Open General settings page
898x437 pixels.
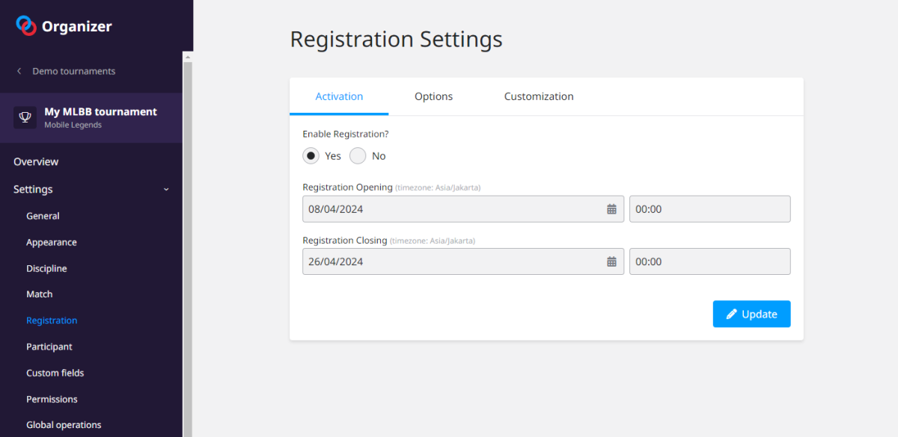(43, 216)
